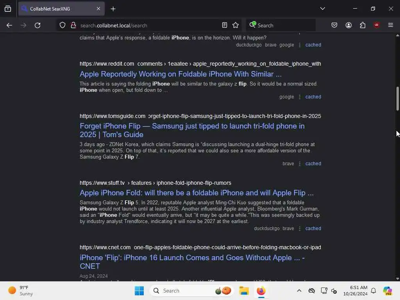Open the clock showing 6:51 AM
Viewport: 400px width, 300px height.
click(x=355, y=291)
